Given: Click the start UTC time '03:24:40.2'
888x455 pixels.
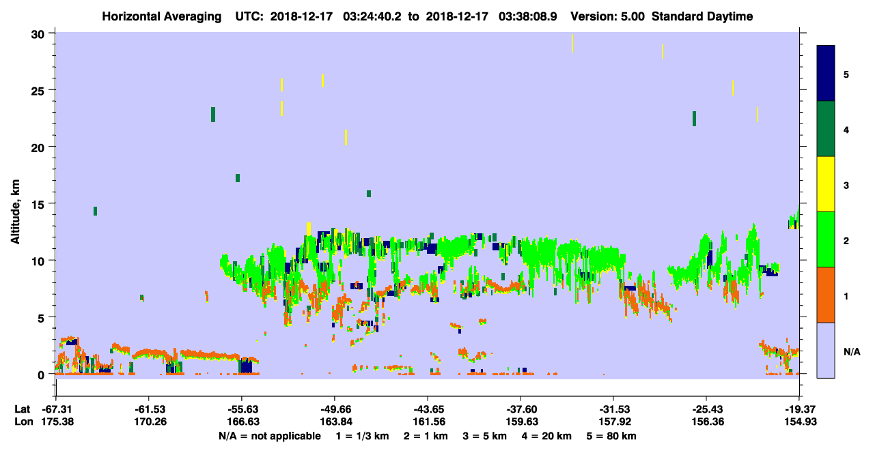Looking at the screenshot, I should click(372, 16).
